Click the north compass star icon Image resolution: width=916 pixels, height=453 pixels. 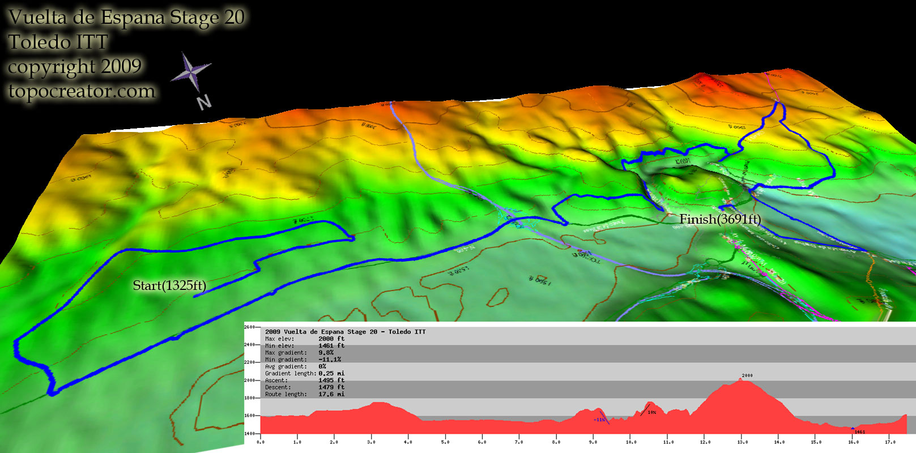[x=192, y=72]
